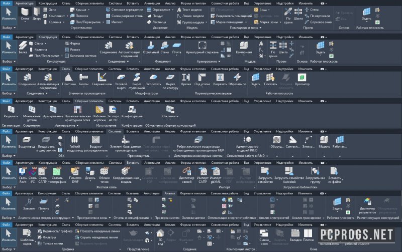
Task: Click the Фильтры button in Вид ribbon
Action: point(47,237)
